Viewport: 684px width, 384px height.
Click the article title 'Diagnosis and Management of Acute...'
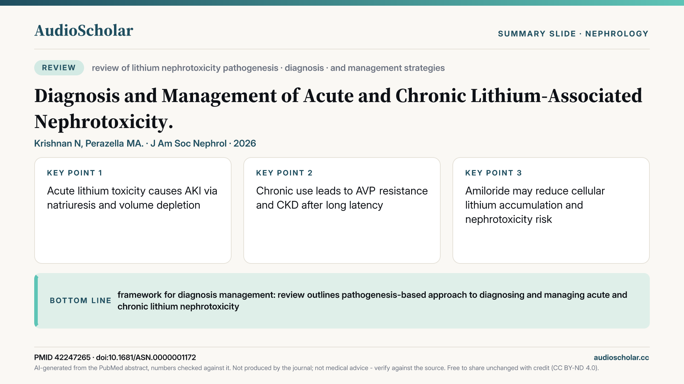(338, 108)
